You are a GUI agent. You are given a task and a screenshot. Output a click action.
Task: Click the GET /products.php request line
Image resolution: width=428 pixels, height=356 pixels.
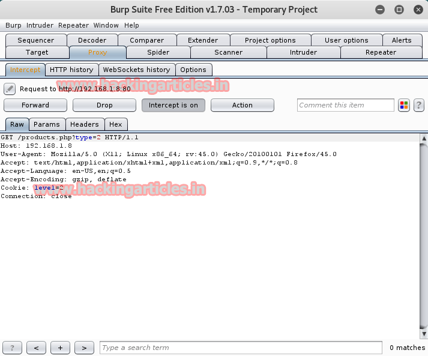tap(70, 137)
